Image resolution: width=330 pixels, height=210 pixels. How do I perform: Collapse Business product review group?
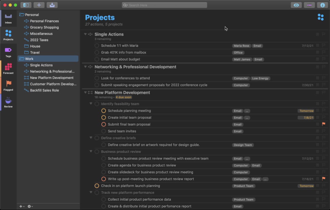(x=91, y=151)
